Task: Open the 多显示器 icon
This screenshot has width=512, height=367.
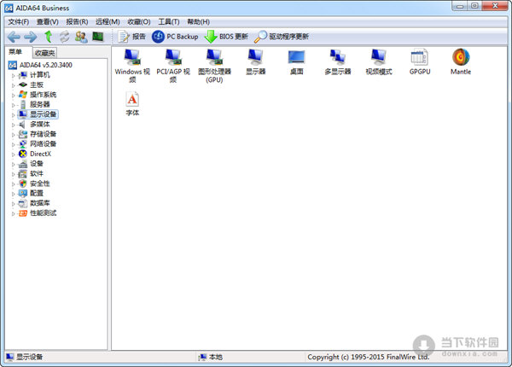Action: 338,61
